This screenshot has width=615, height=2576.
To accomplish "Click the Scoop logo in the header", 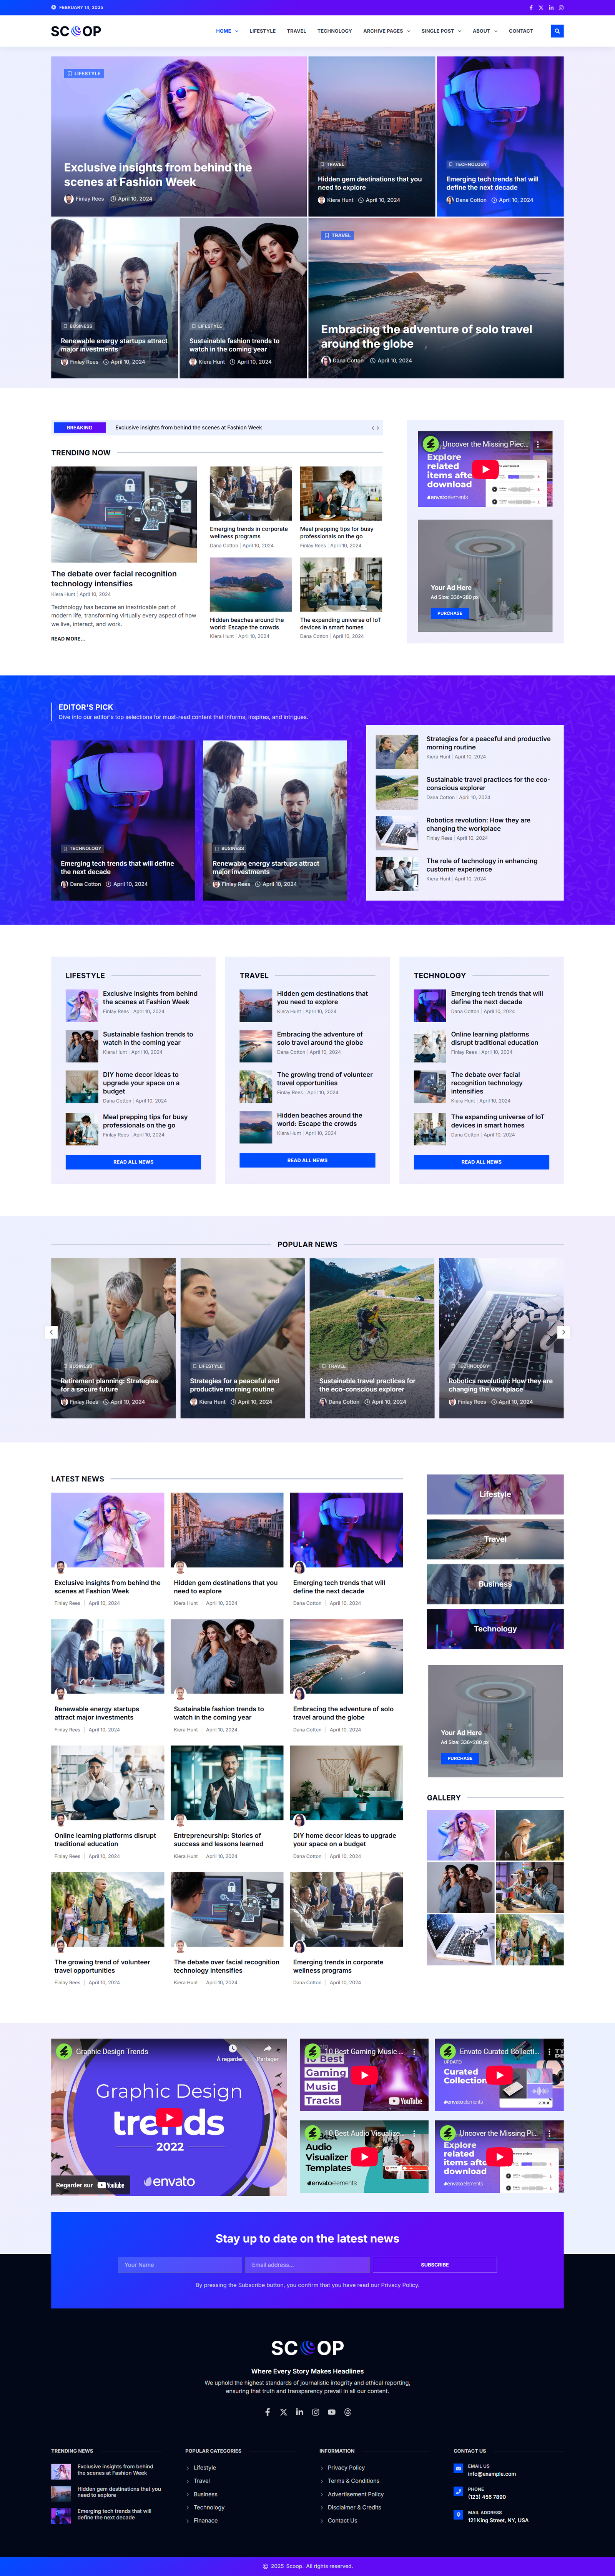I will coord(76,31).
